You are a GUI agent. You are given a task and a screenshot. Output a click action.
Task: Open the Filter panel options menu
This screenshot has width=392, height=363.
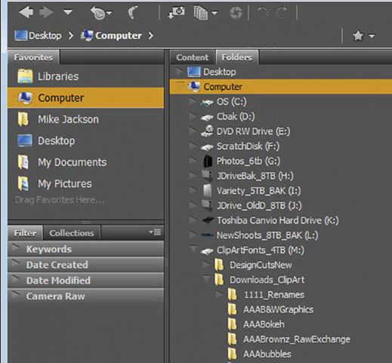[x=155, y=232]
